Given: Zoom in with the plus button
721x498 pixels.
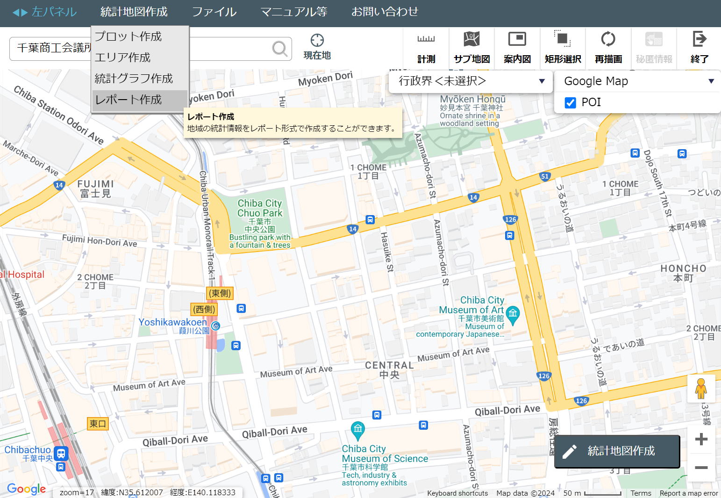Looking at the screenshot, I should point(701,439).
